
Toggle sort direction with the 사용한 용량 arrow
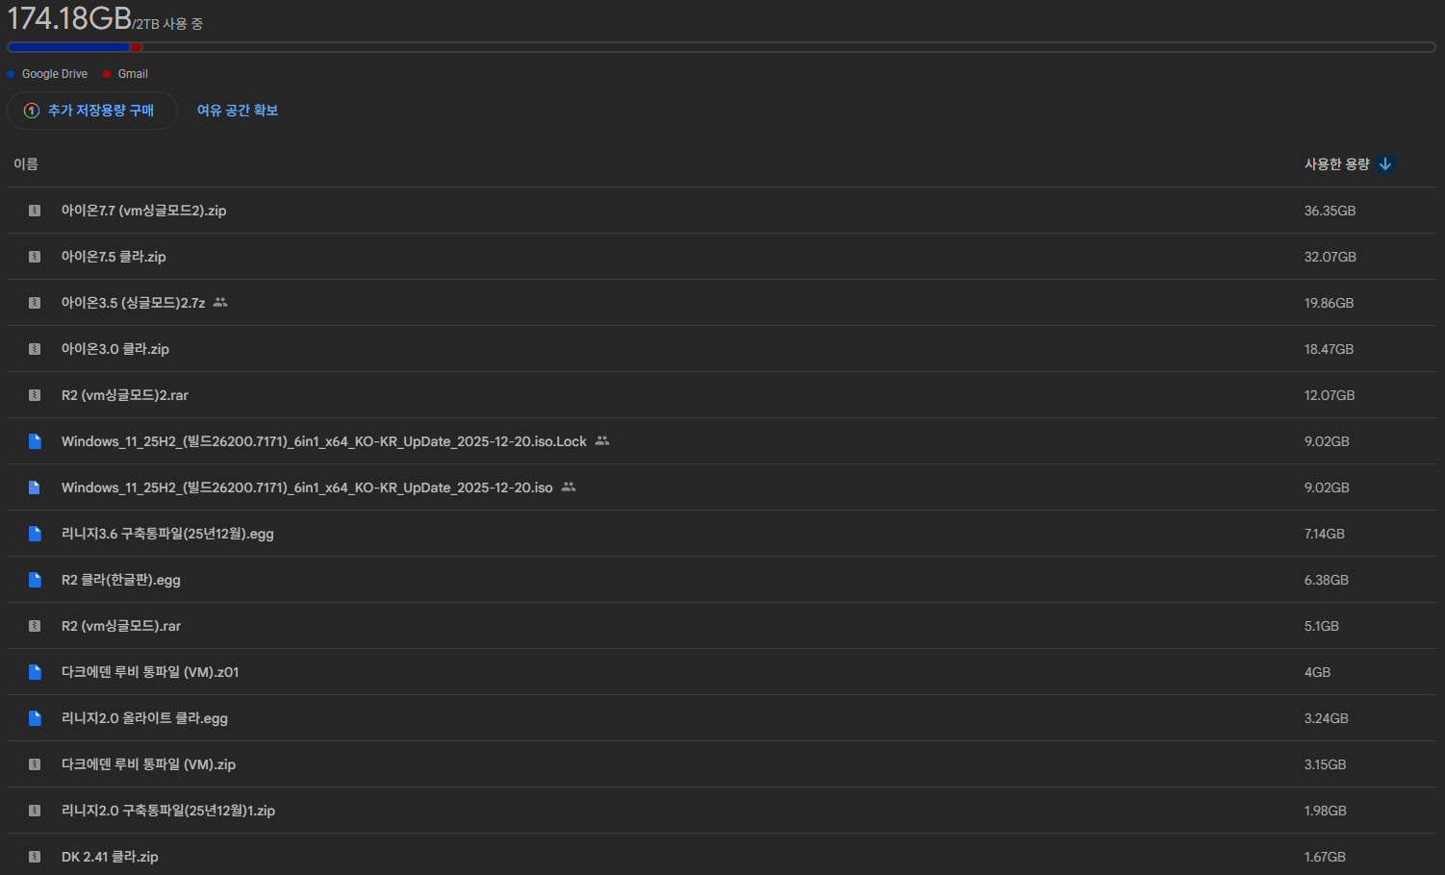1385,164
